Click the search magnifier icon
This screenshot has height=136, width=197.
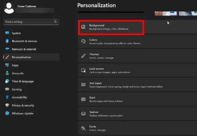(55, 22)
